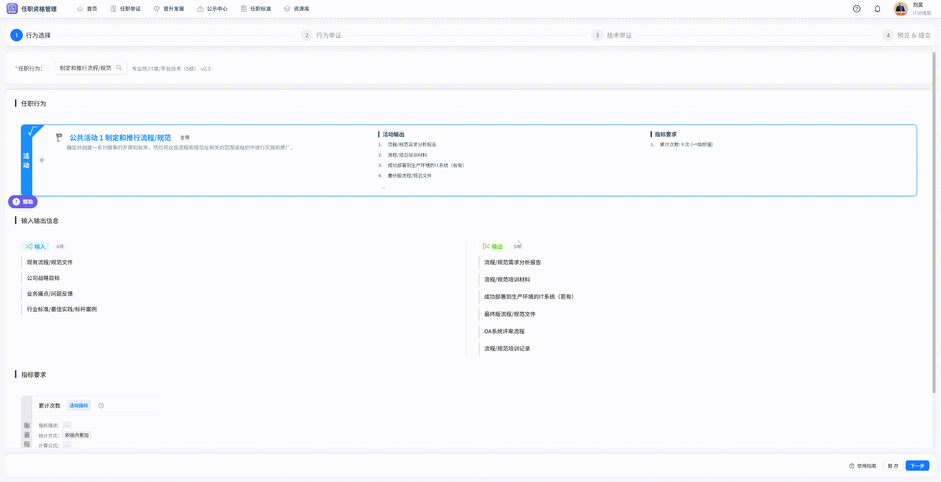Click the notification bell icon
Image resolution: width=941 pixels, height=482 pixels.
tap(877, 9)
